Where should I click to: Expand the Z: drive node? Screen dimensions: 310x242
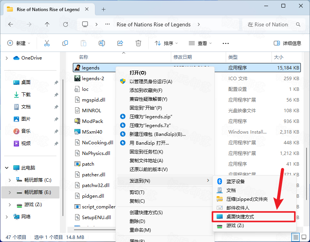tap(10, 205)
